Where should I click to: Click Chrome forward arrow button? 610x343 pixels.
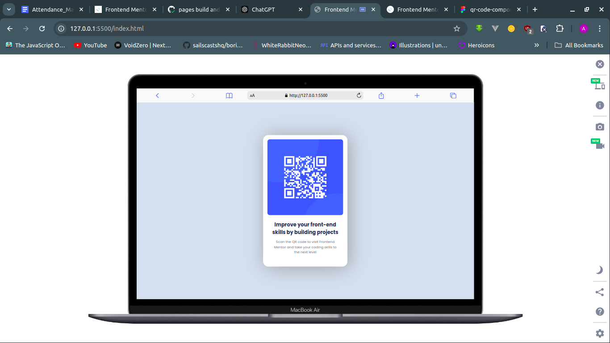(26, 29)
